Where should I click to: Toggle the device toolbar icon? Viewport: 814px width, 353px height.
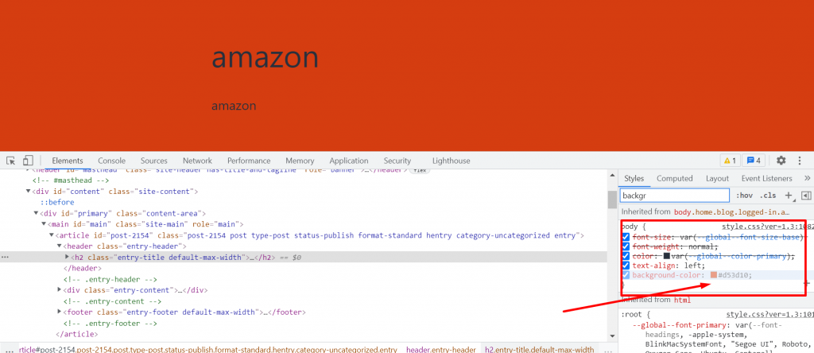[x=27, y=161]
